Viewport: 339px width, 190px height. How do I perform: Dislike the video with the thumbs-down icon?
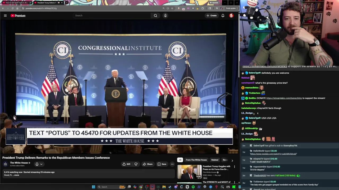(x=136, y=164)
